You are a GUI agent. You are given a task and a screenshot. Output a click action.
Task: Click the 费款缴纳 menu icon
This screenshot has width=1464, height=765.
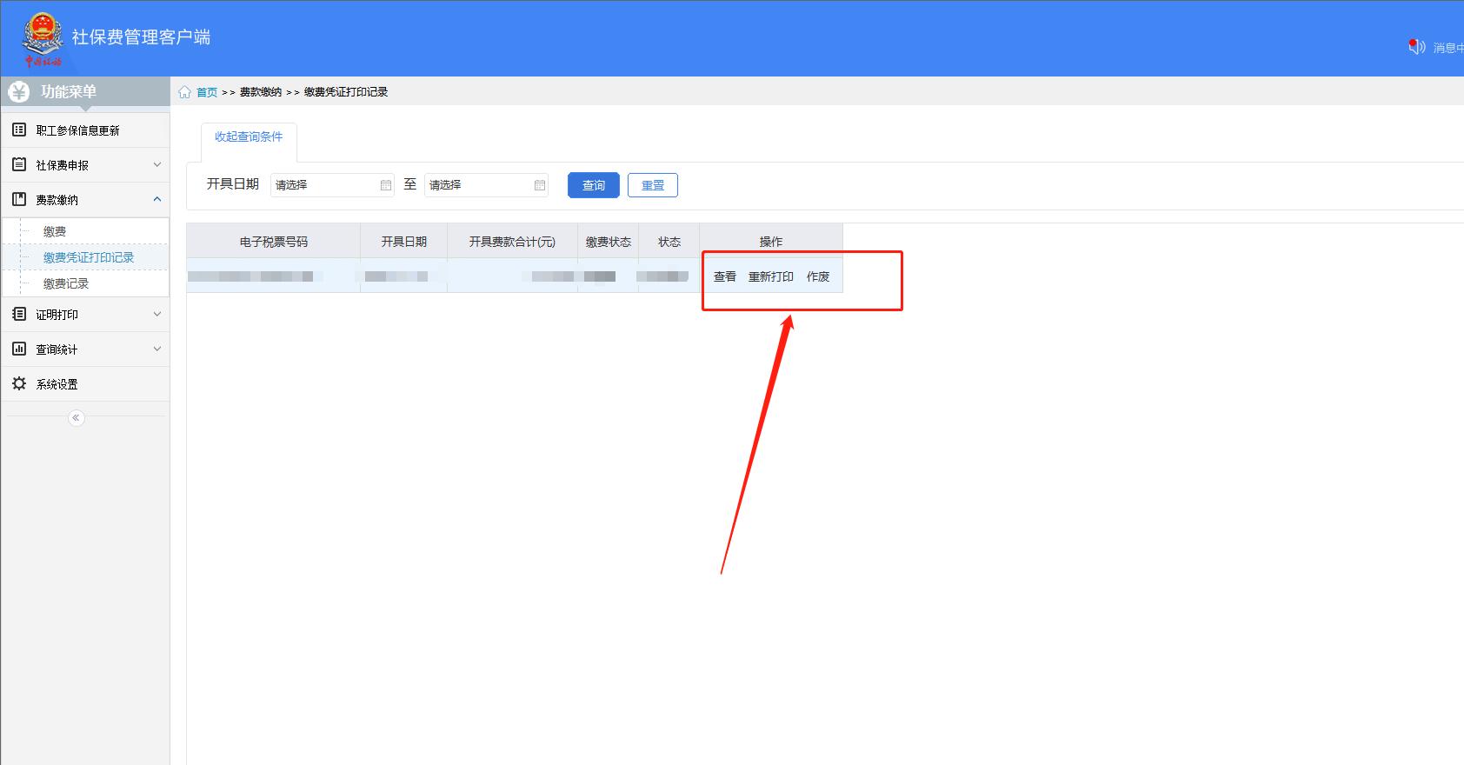tap(19, 199)
